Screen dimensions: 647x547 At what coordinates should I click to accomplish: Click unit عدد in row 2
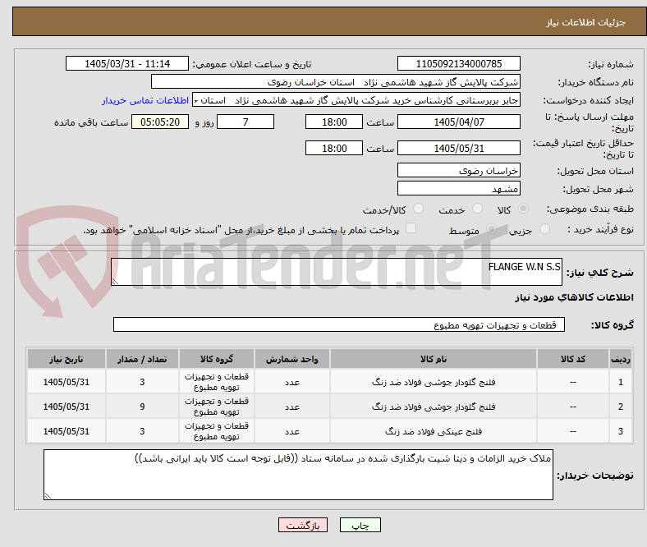291,407
